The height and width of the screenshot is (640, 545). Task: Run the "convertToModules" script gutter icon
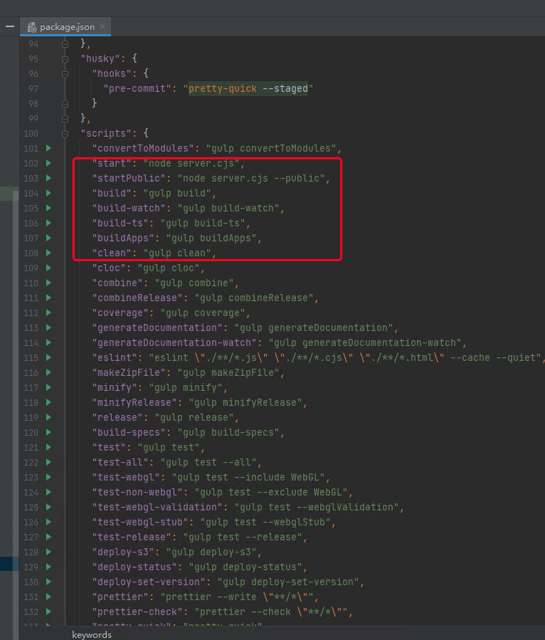coord(48,148)
